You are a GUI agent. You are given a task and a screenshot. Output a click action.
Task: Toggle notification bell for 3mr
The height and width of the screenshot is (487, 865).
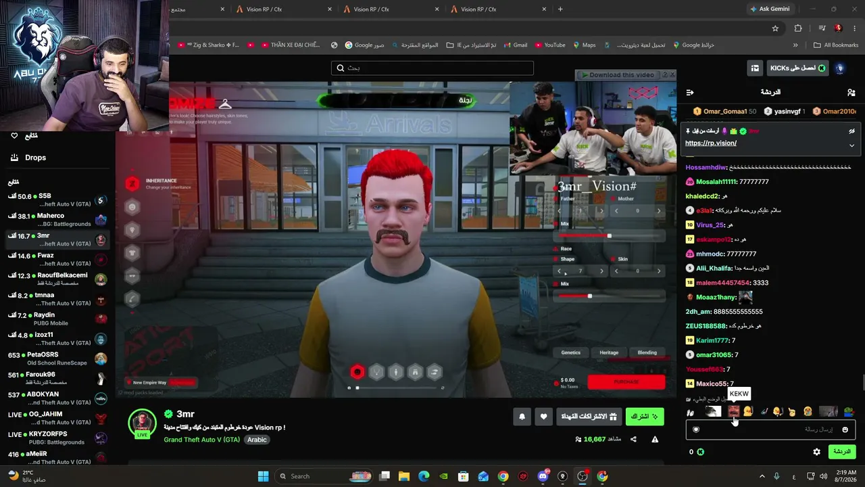pos(522,417)
